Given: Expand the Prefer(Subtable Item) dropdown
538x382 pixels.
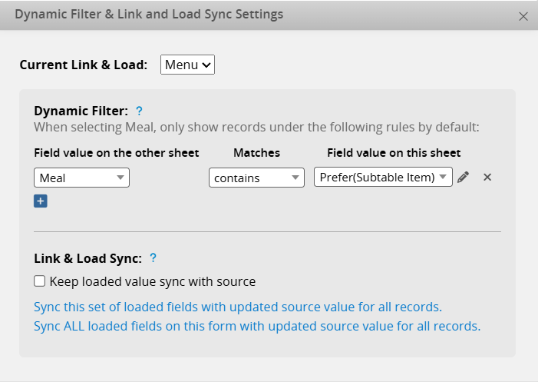Looking at the screenshot, I should pos(383,178).
